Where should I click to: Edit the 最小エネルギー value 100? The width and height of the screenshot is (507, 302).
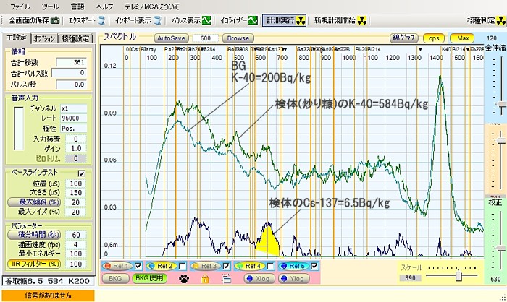(76, 254)
